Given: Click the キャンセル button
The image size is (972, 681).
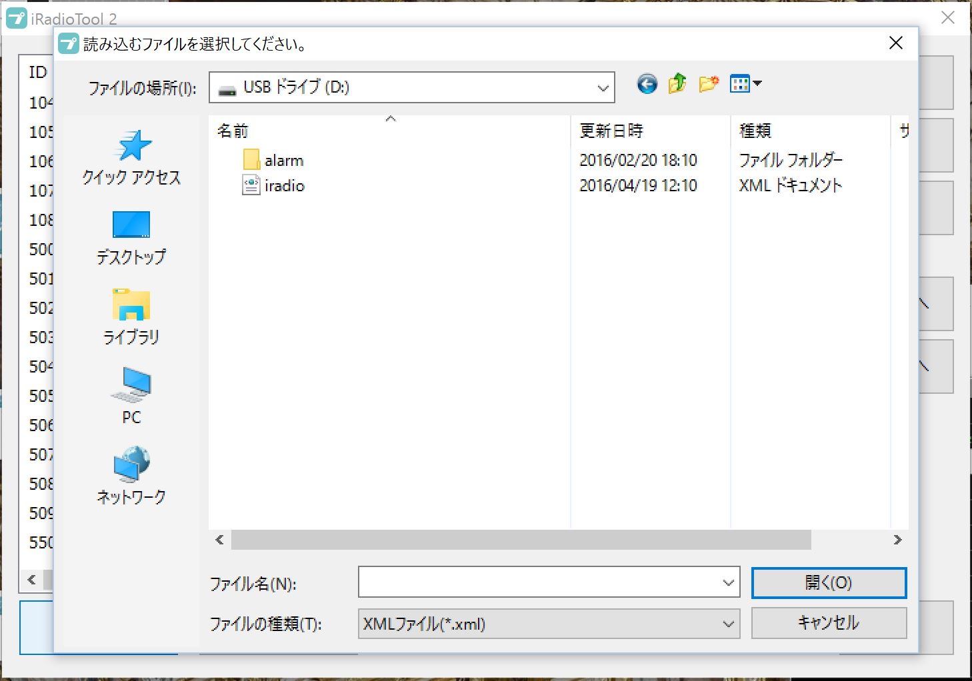Looking at the screenshot, I should [829, 623].
